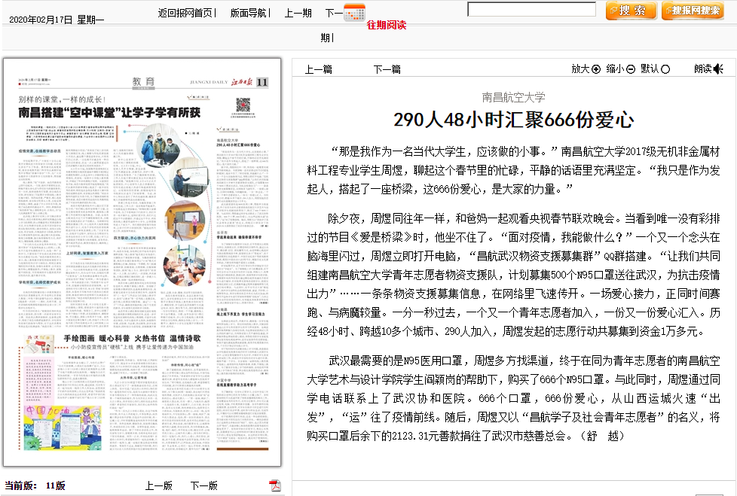Click 上一篇 for the previous article
Screen dimensions: 737x496
pos(318,69)
